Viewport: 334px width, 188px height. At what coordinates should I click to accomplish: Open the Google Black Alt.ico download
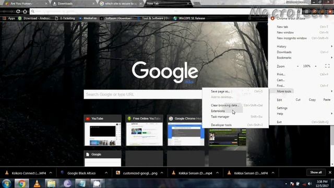coord(78,173)
